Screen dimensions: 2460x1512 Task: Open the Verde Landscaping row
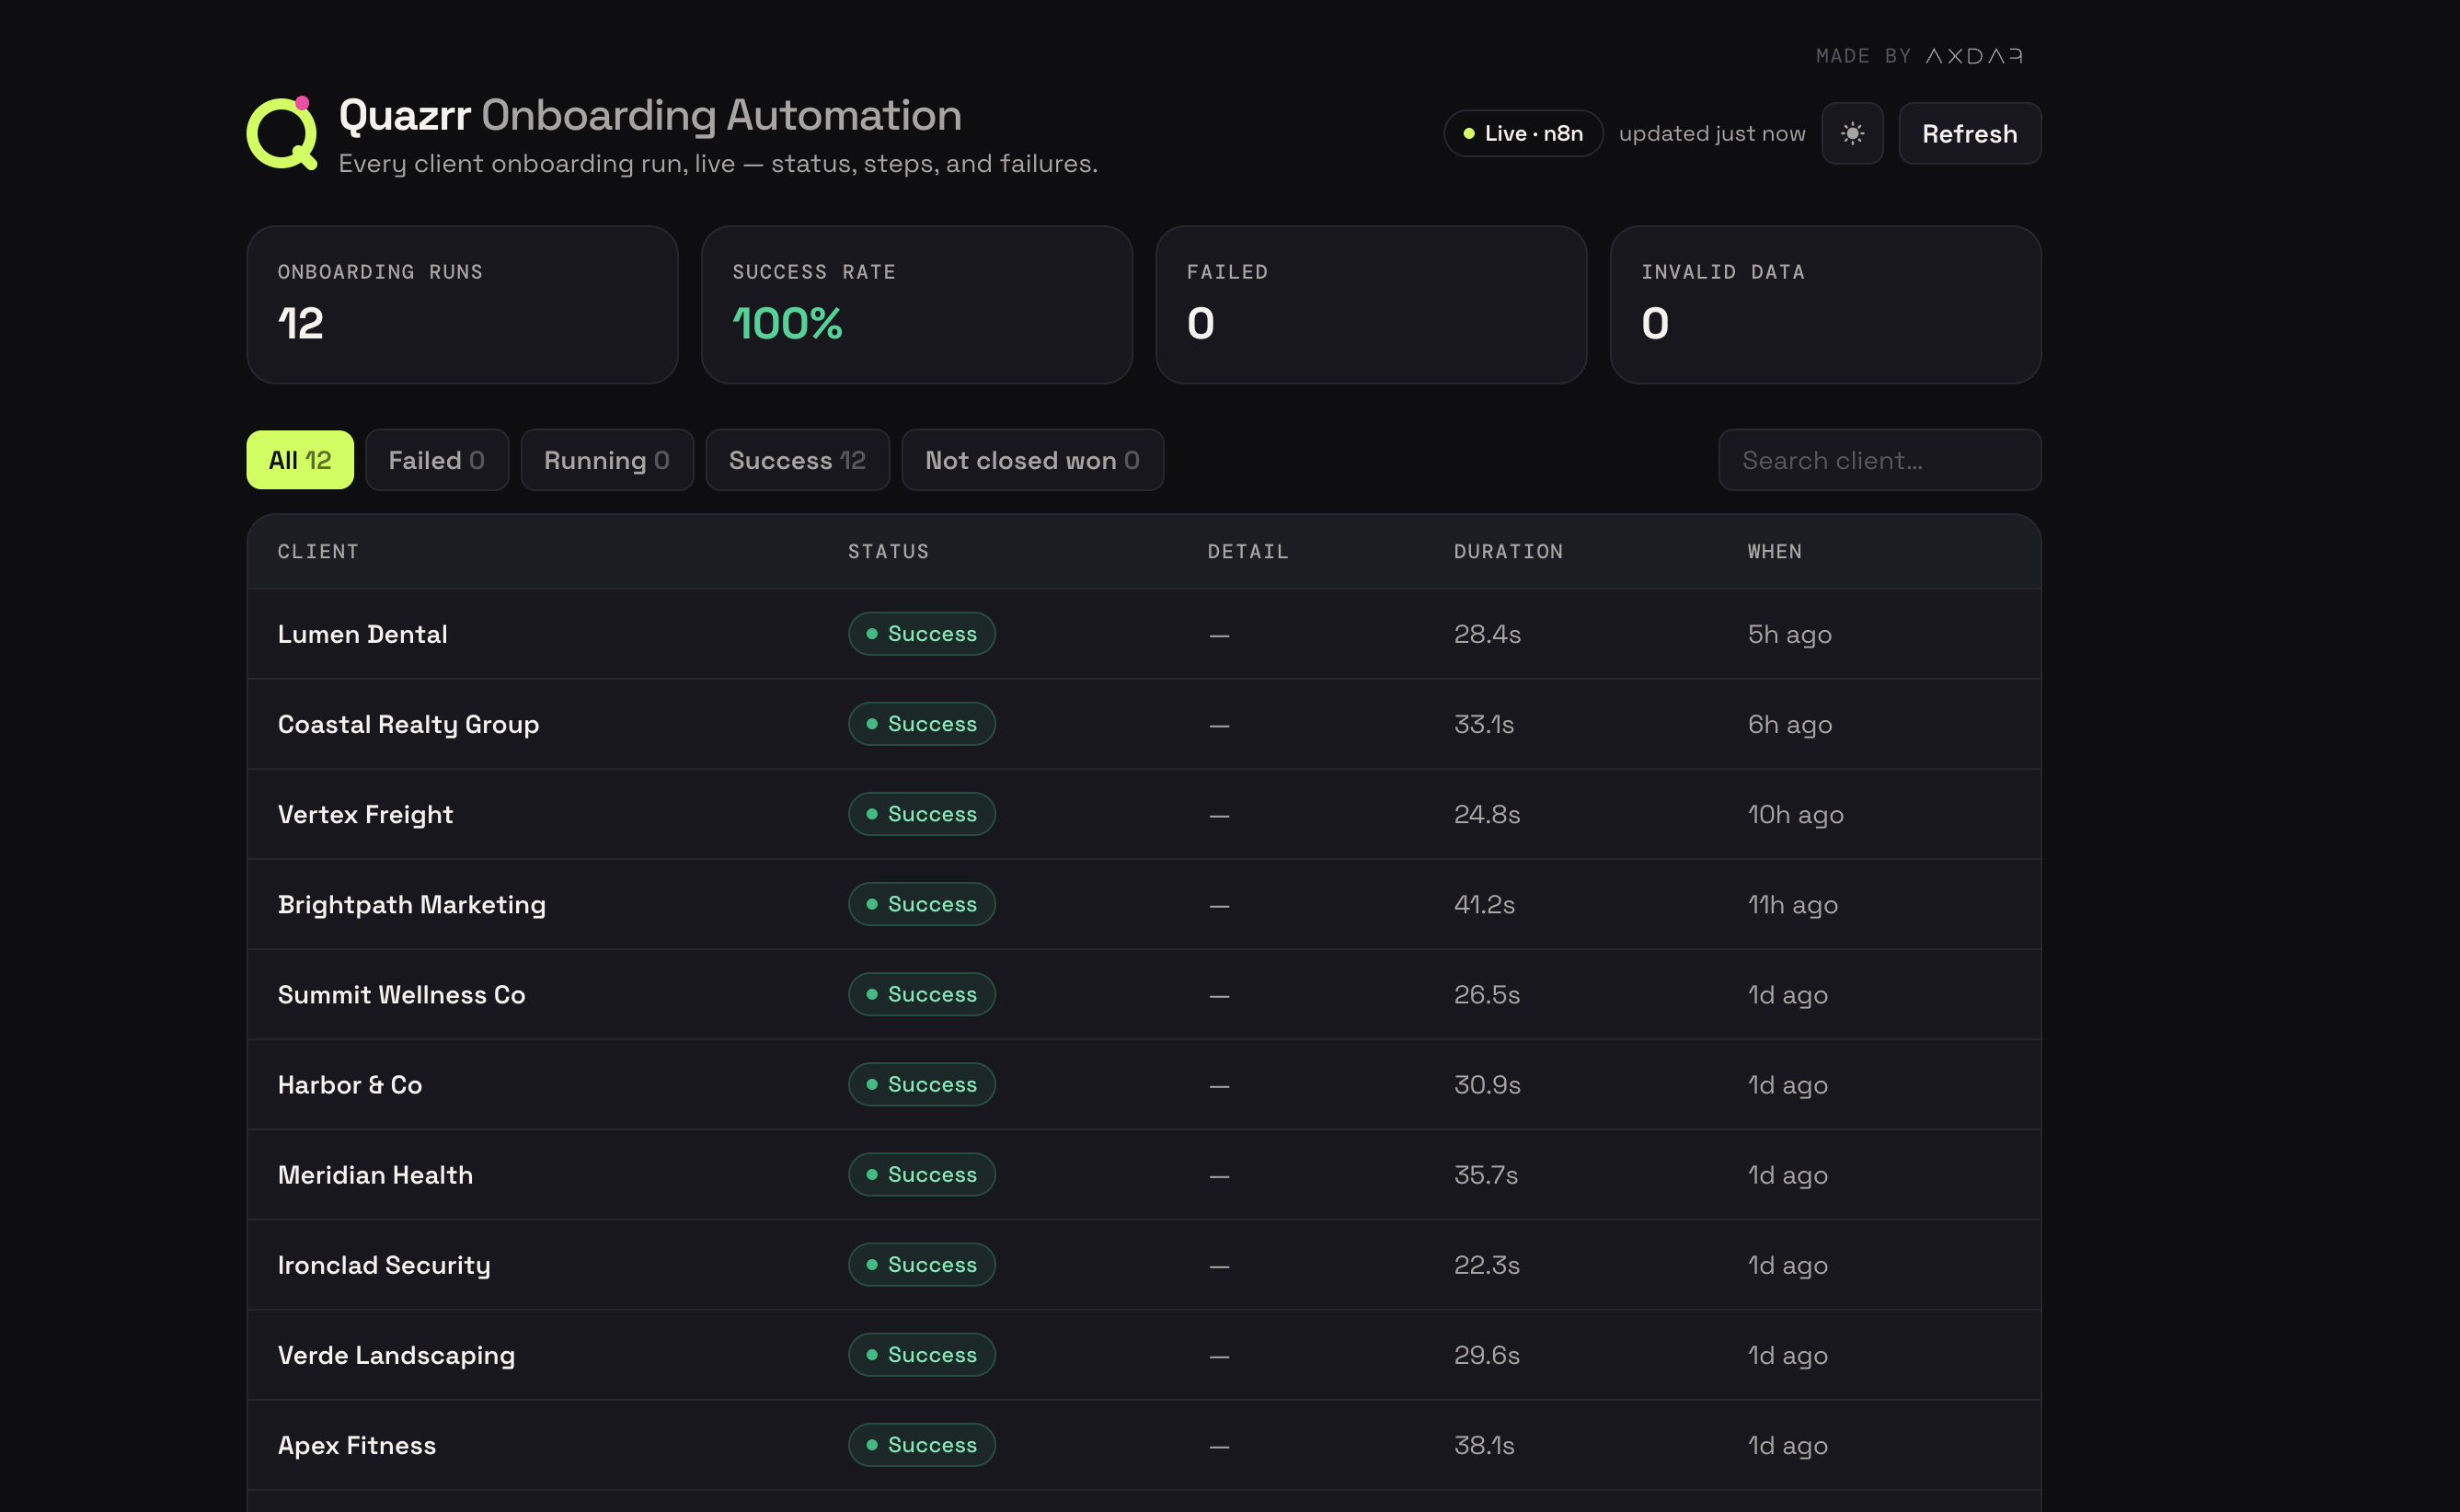[x=1144, y=1355]
